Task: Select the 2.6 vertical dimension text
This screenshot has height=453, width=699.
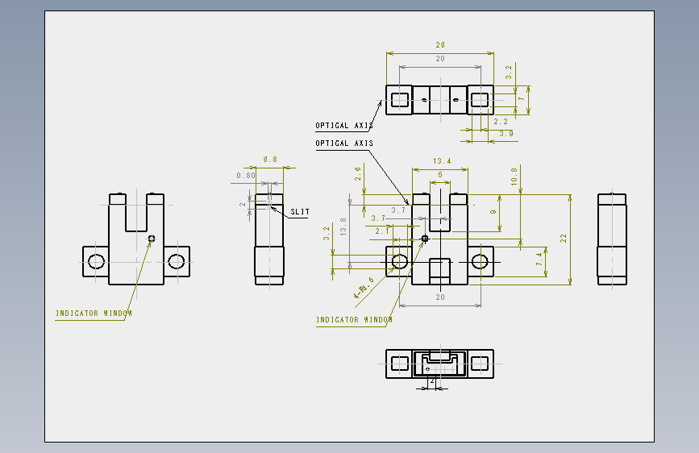Action: tap(357, 174)
